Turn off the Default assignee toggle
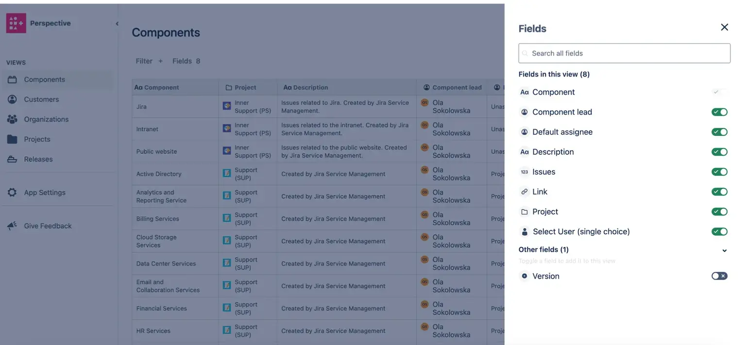 point(719,132)
